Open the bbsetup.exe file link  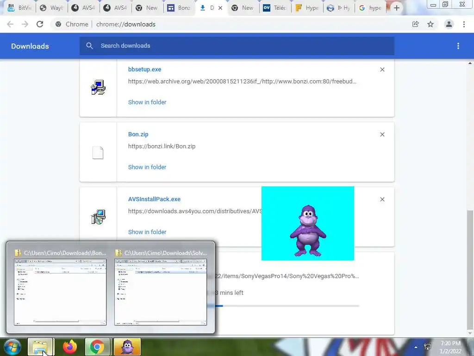pyautogui.click(x=144, y=70)
